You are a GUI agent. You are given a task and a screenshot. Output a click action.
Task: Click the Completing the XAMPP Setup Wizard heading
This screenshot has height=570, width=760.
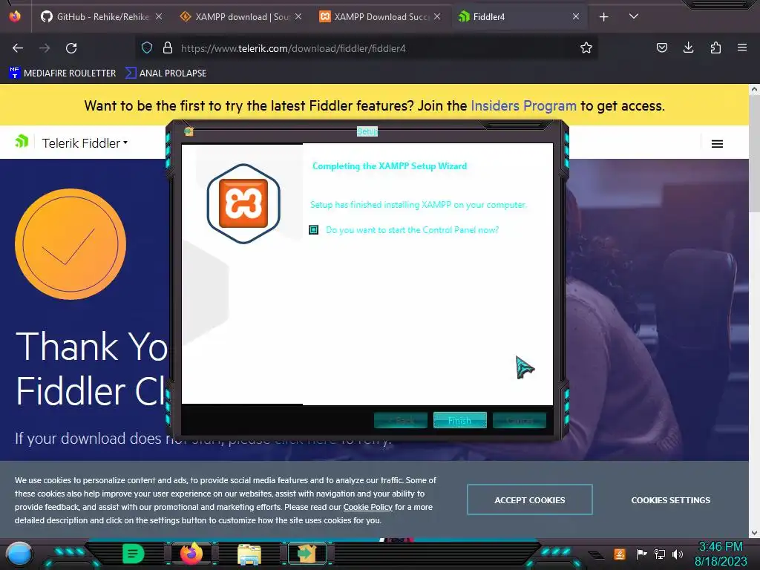(390, 166)
